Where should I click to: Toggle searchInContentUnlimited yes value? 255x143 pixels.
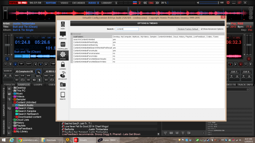[168, 39]
